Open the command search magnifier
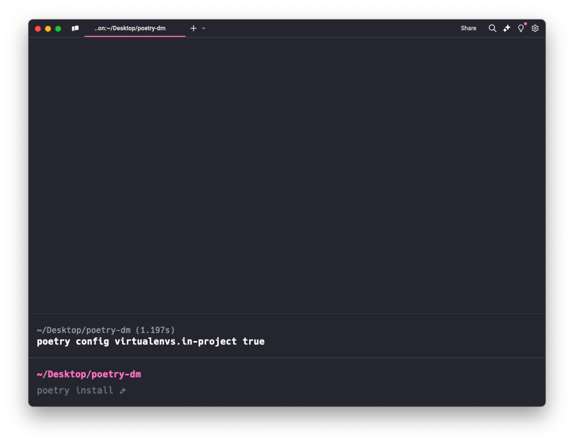The height and width of the screenshot is (444, 574). pyautogui.click(x=492, y=28)
